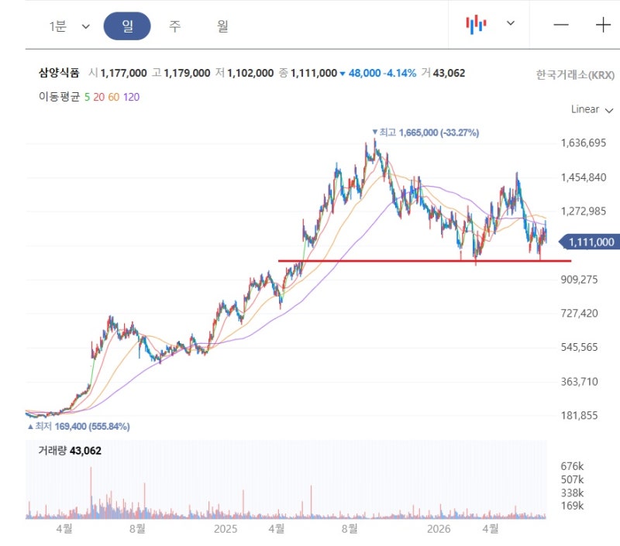Click the 1,636,695 price axis label
Image resolution: width=620 pixels, height=546 pixels.
click(584, 143)
